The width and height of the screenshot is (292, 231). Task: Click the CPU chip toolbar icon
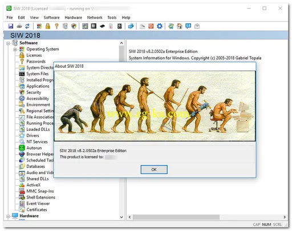pos(94,26)
